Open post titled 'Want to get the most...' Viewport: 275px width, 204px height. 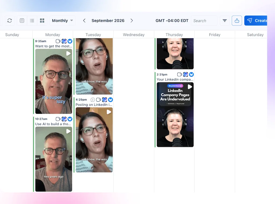[53, 46]
